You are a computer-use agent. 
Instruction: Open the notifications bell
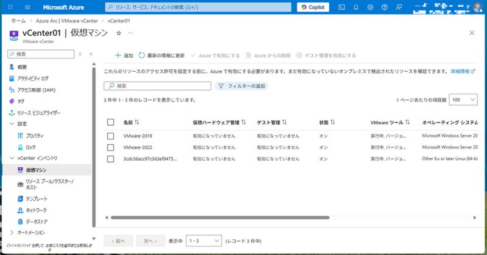point(356,7)
